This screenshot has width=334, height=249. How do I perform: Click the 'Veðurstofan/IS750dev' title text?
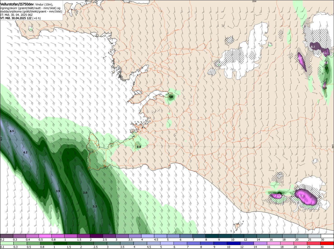(x=17, y=4)
